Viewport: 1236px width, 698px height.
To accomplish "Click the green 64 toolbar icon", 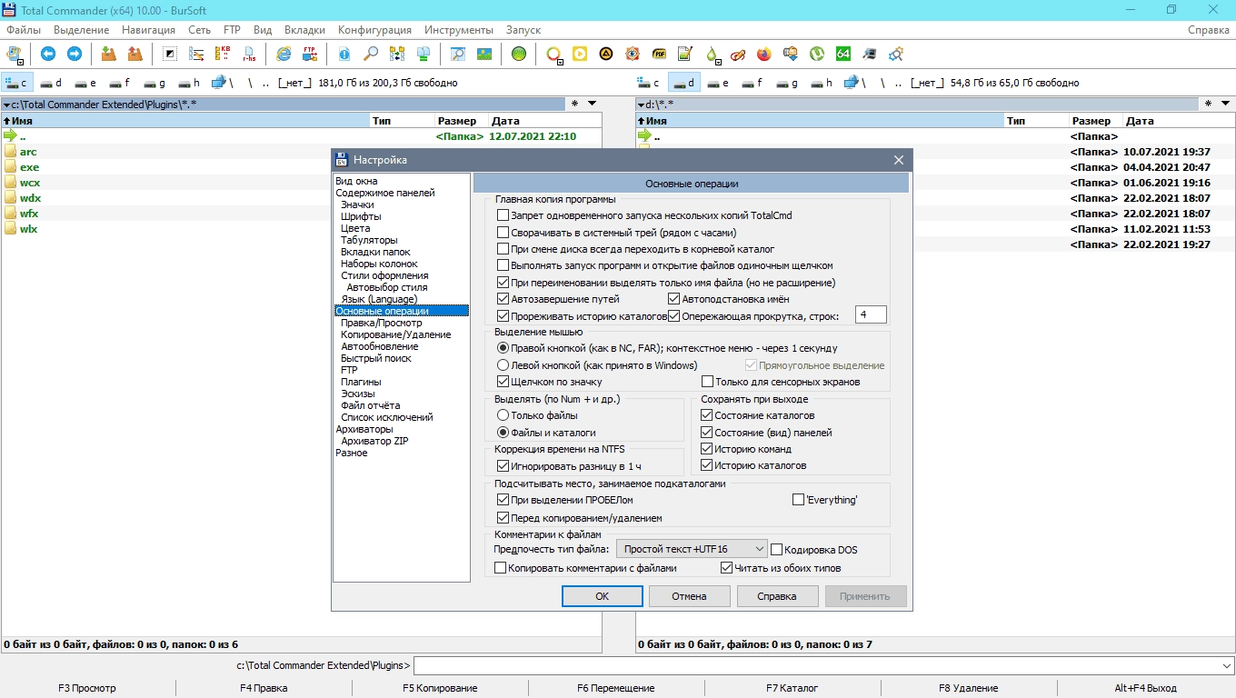I will click(x=843, y=54).
